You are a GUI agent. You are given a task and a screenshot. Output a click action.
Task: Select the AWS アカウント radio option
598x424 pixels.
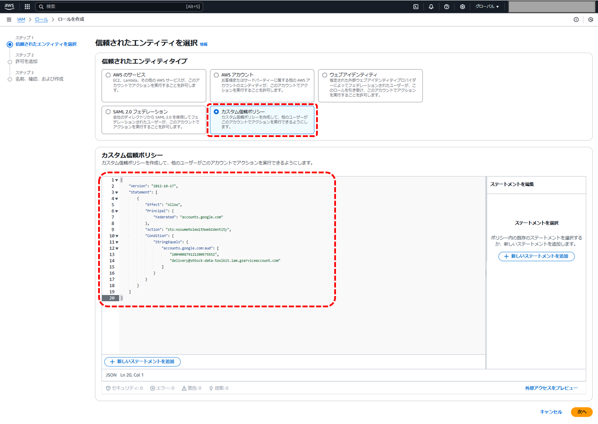pyautogui.click(x=216, y=75)
